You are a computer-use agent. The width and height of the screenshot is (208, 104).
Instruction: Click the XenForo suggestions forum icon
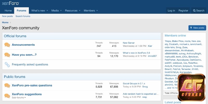[x=7, y=95]
